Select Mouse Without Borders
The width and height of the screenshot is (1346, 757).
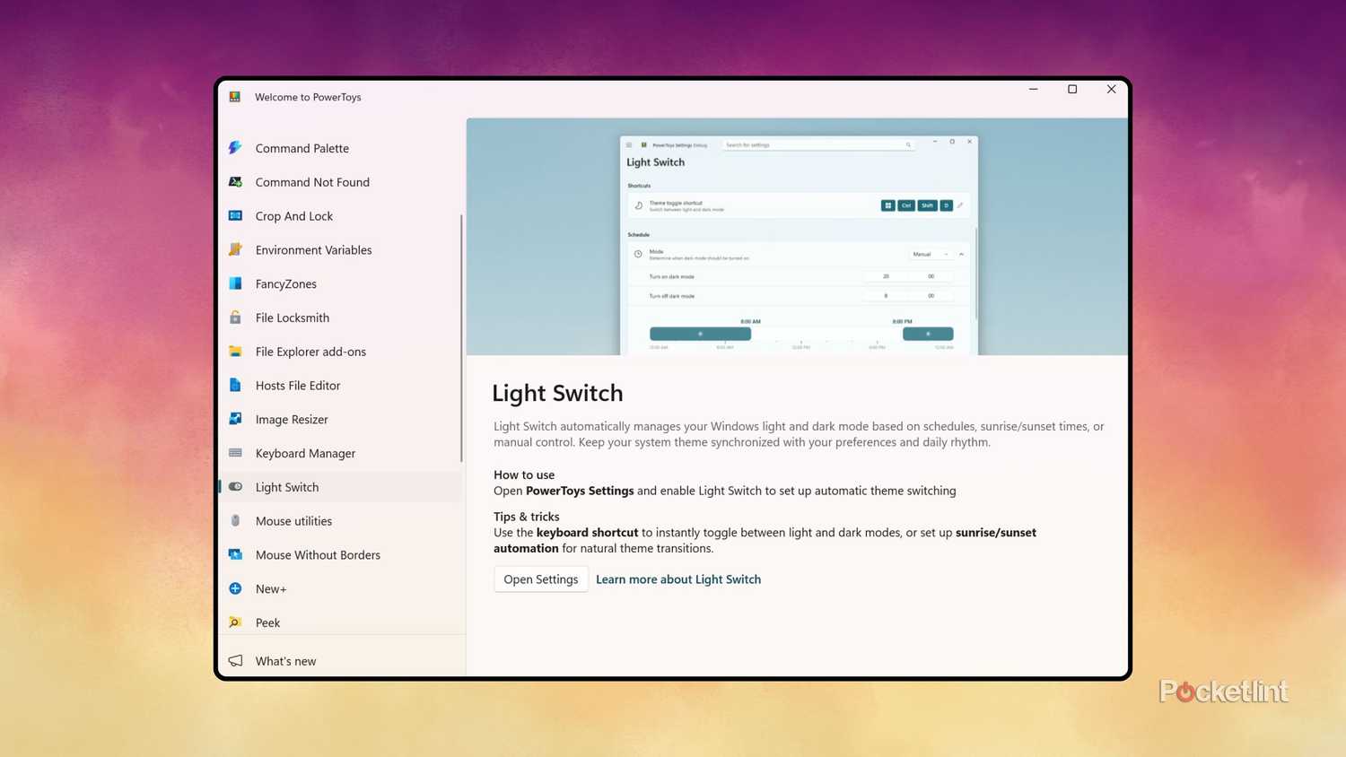coord(318,554)
